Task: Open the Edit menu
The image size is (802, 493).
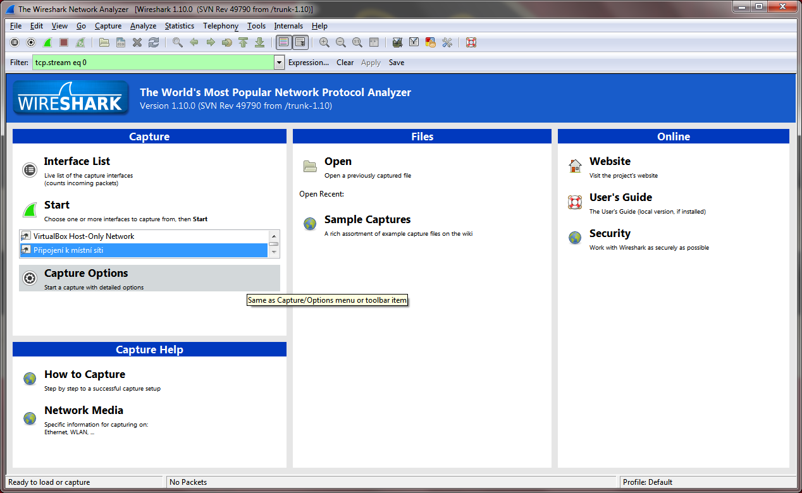Action: pos(37,26)
